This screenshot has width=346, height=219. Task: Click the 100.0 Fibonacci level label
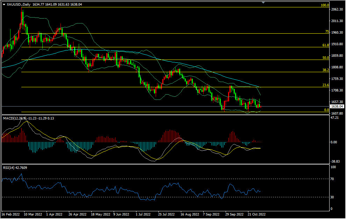pos(325,5)
